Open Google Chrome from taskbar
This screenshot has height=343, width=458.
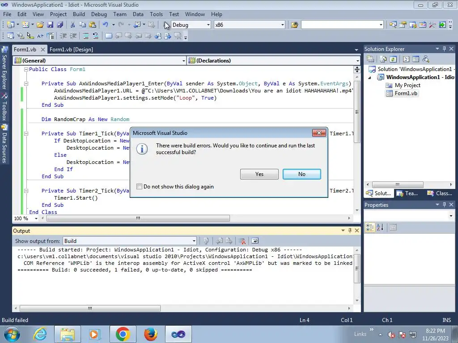click(x=123, y=334)
